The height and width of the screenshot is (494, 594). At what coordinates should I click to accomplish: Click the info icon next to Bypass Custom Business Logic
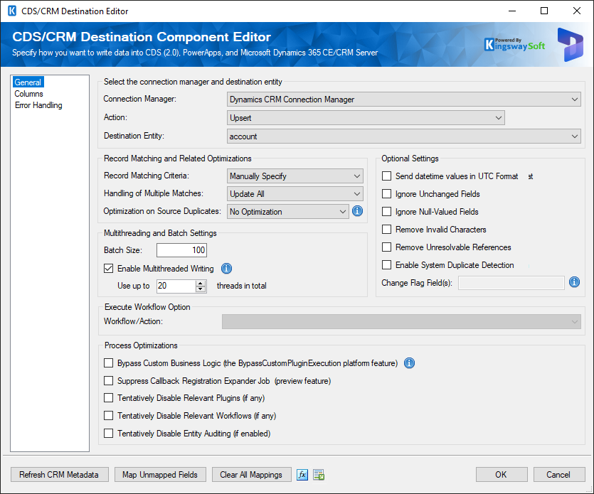[409, 363]
